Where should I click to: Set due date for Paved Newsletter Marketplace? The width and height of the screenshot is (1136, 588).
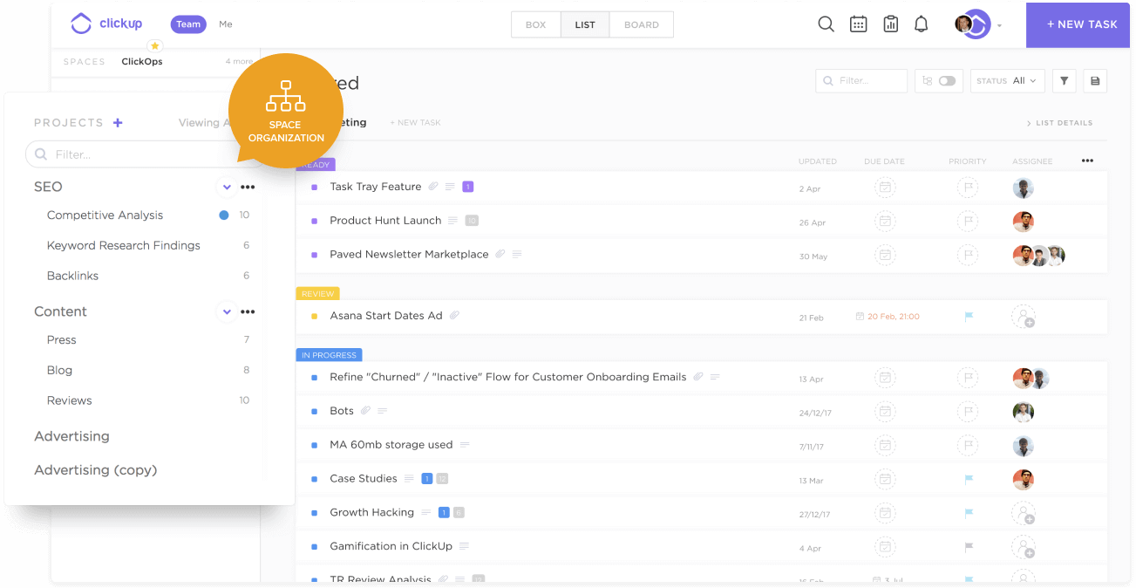[x=885, y=256]
